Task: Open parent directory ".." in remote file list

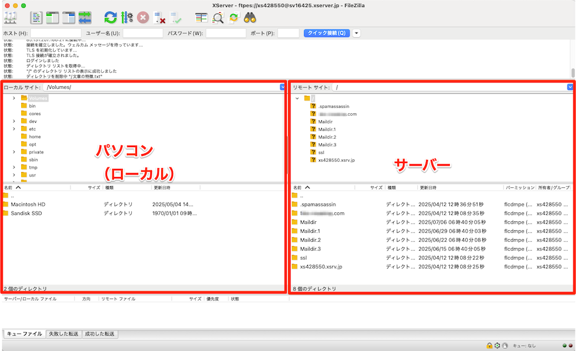Action: click(301, 196)
